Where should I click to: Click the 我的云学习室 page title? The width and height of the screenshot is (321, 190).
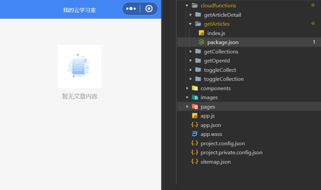pyautogui.click(x=79, y=10)
